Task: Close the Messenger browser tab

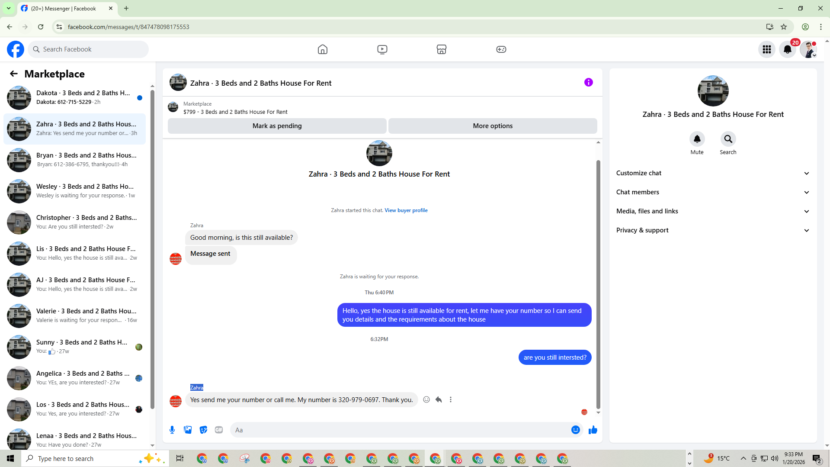Action: [x=111, y=8]
